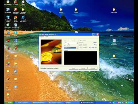Click the black Result output area
Image resolution: width=138 pixels, height=104 pixels.
point(80,58)
